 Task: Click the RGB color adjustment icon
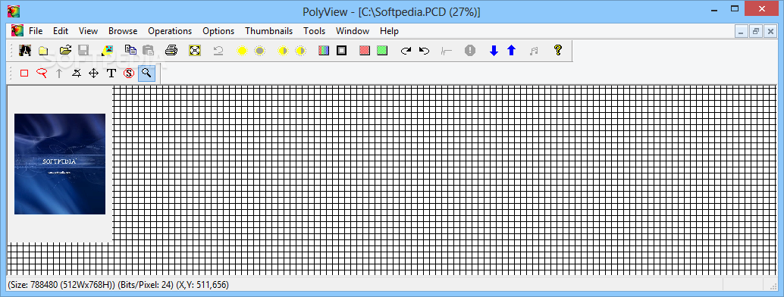(x=324, y=50)
